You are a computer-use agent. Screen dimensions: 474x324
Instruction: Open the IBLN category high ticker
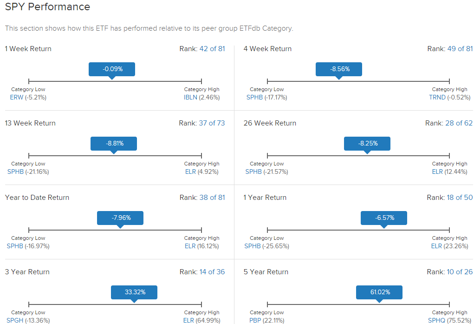pos(190,98)
